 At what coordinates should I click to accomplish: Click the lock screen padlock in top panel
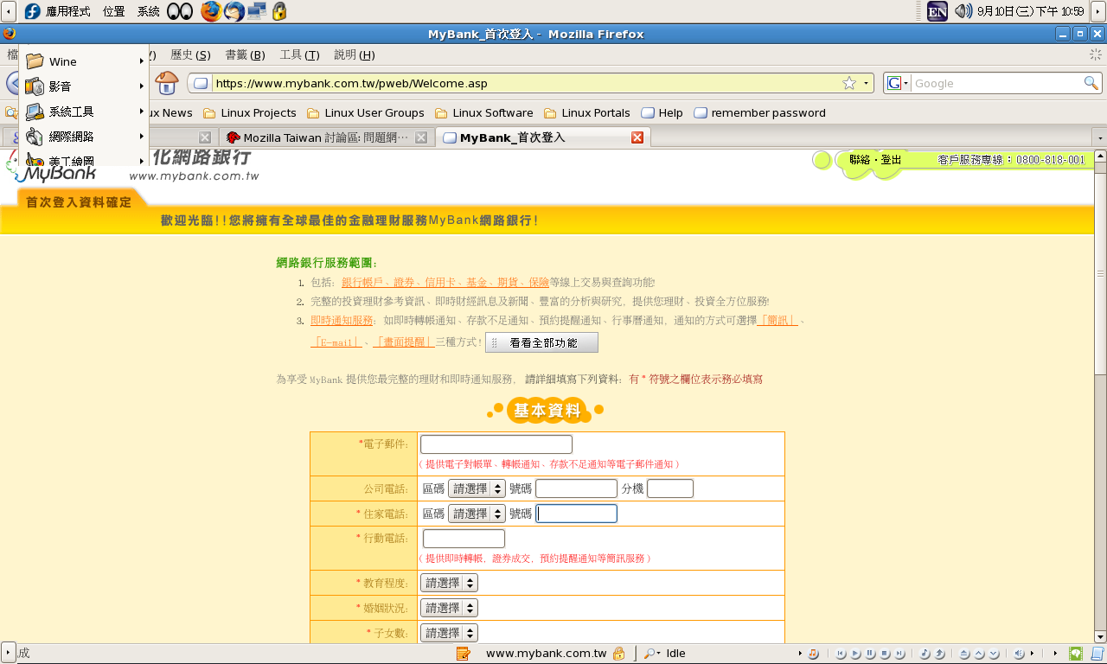click(x=279, y=11)
